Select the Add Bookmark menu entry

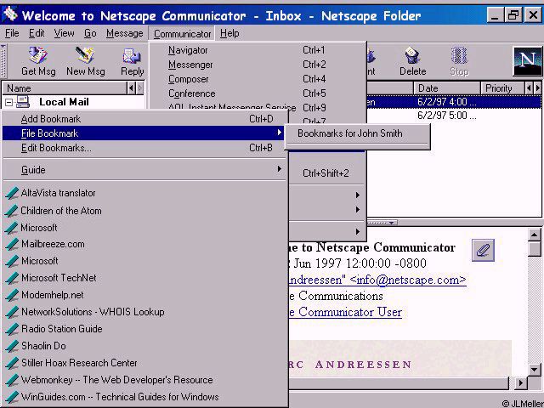click(145, 119)
